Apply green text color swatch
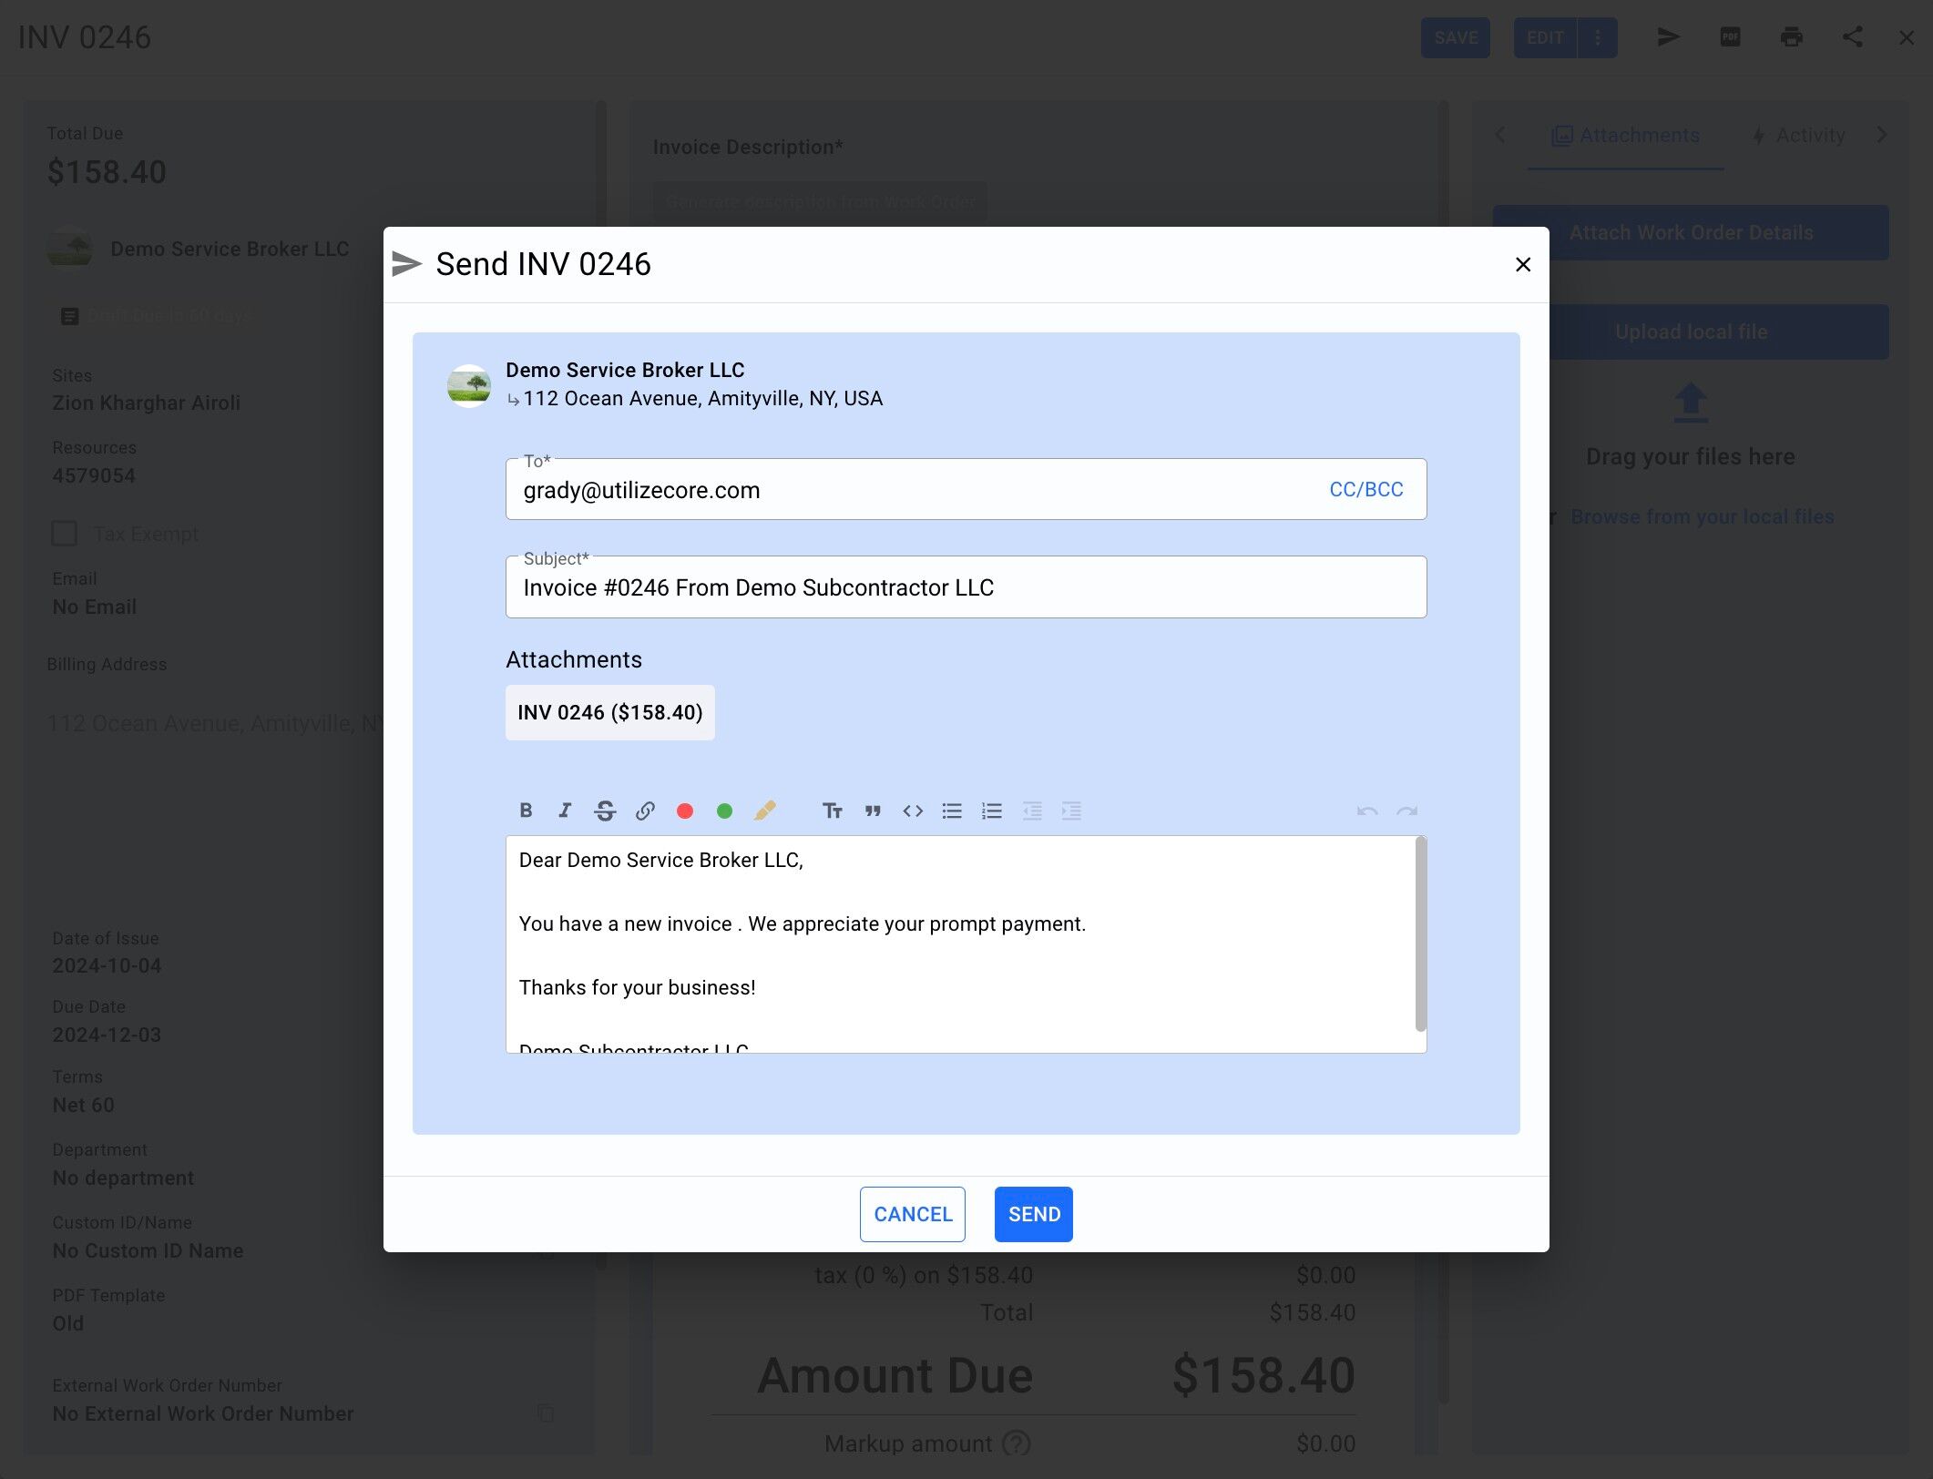The image size is (1933, 1479). click(x=725, y=811)
